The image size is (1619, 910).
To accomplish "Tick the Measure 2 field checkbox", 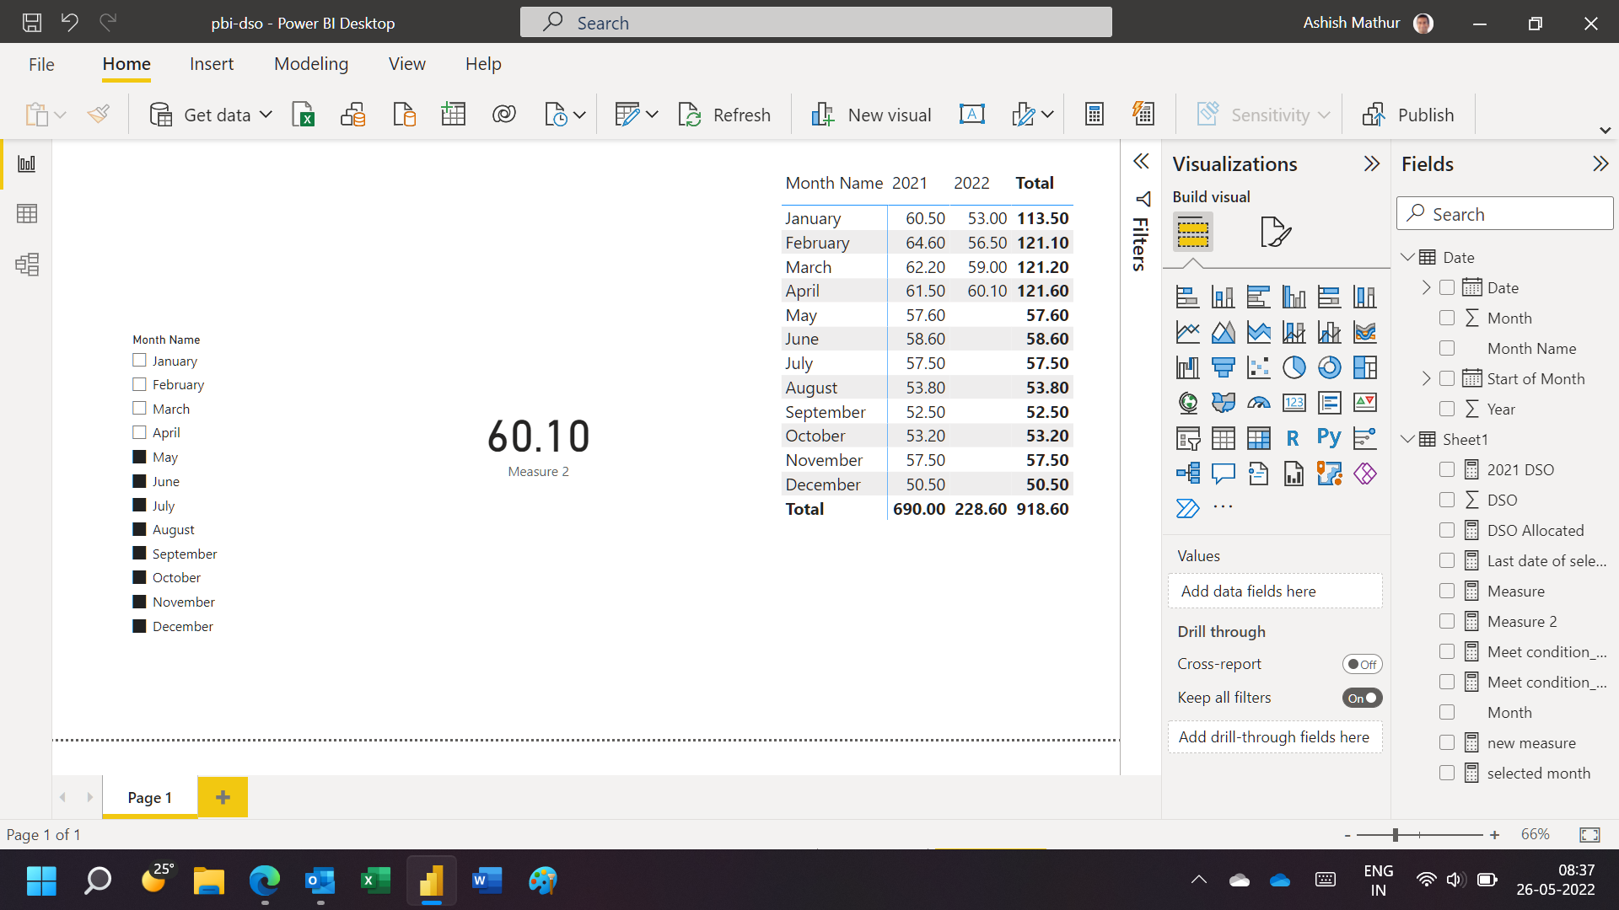I will coord(1447,621).
